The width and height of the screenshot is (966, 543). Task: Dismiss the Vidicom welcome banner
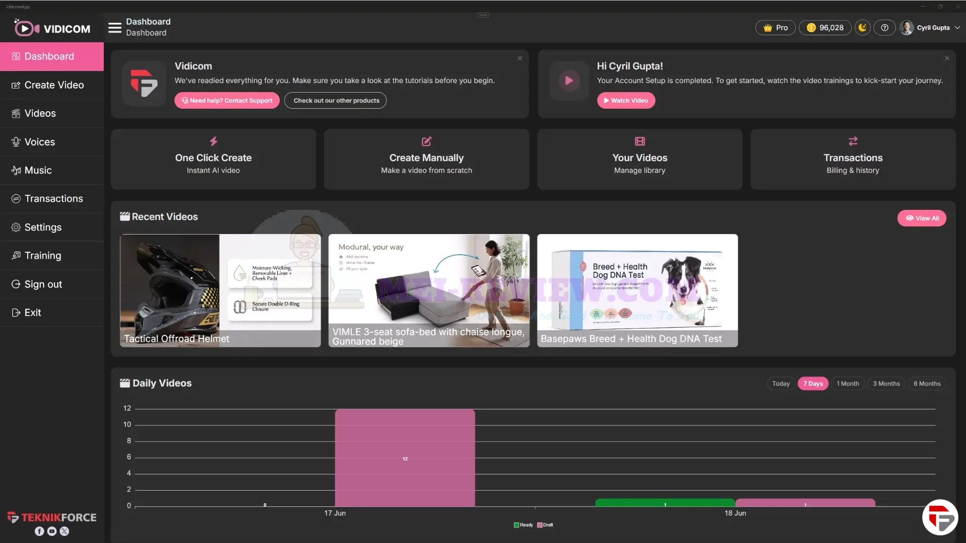coord(520,58)
